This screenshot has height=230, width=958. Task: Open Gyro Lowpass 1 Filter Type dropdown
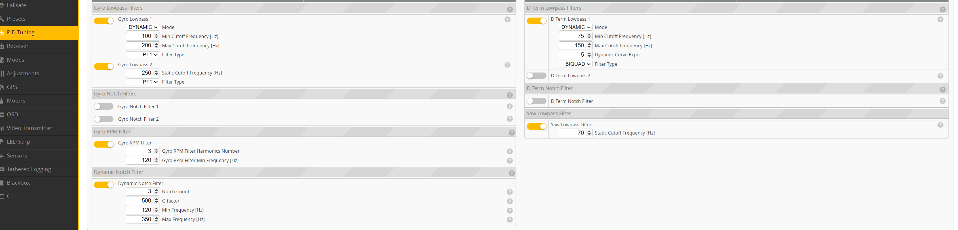point(143,55)
